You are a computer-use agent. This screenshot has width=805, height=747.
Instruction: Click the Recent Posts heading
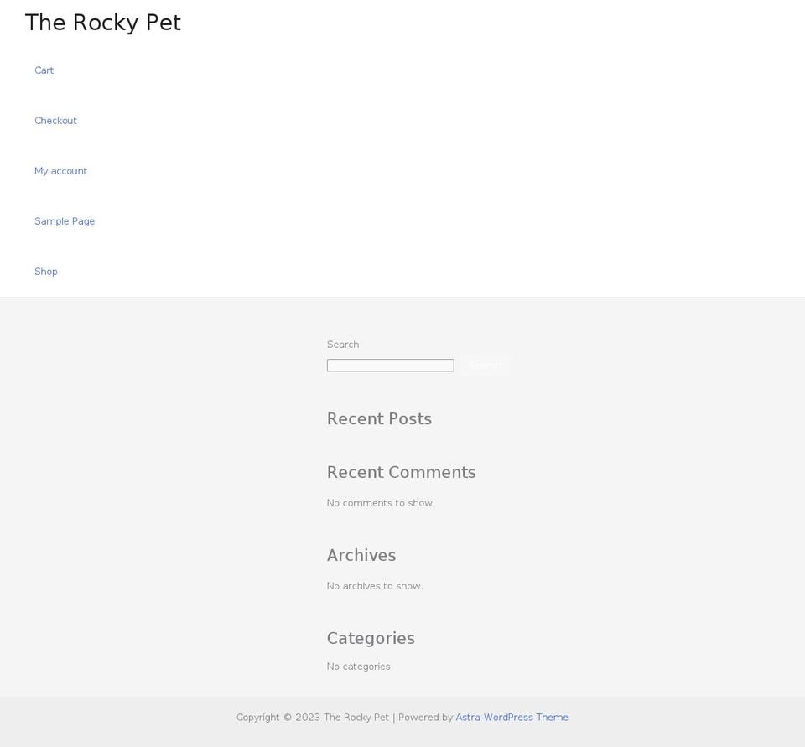click(x=379, y=418)
